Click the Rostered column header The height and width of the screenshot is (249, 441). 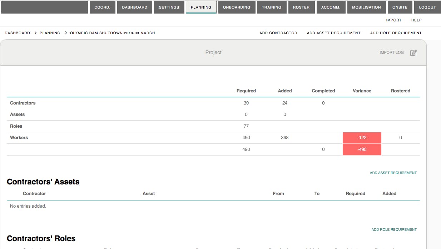point(401,91)
